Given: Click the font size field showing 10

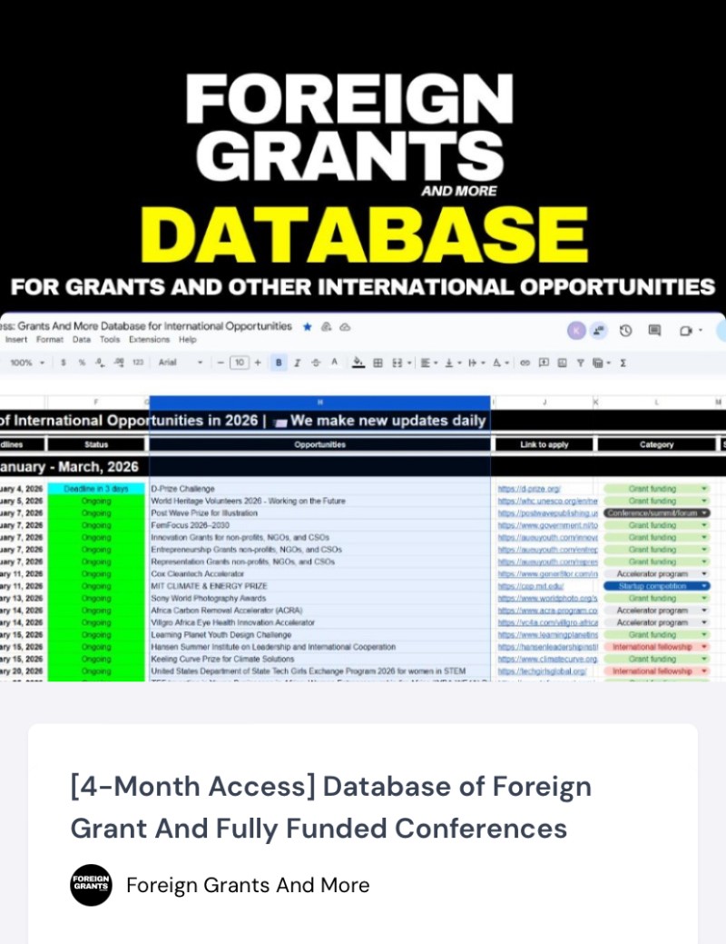Looking at the screenshot, I should 240,363.
